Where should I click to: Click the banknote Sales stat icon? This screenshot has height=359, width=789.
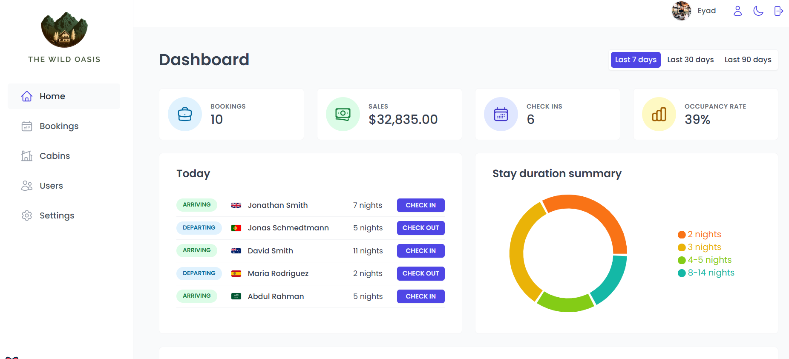click(x=343, y=114)
